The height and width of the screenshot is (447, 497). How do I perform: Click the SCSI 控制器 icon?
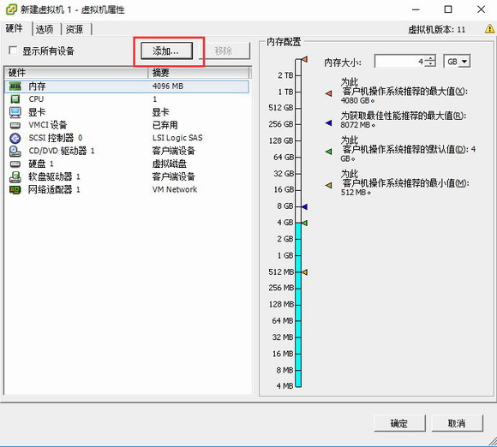click(x=15, y=138)
